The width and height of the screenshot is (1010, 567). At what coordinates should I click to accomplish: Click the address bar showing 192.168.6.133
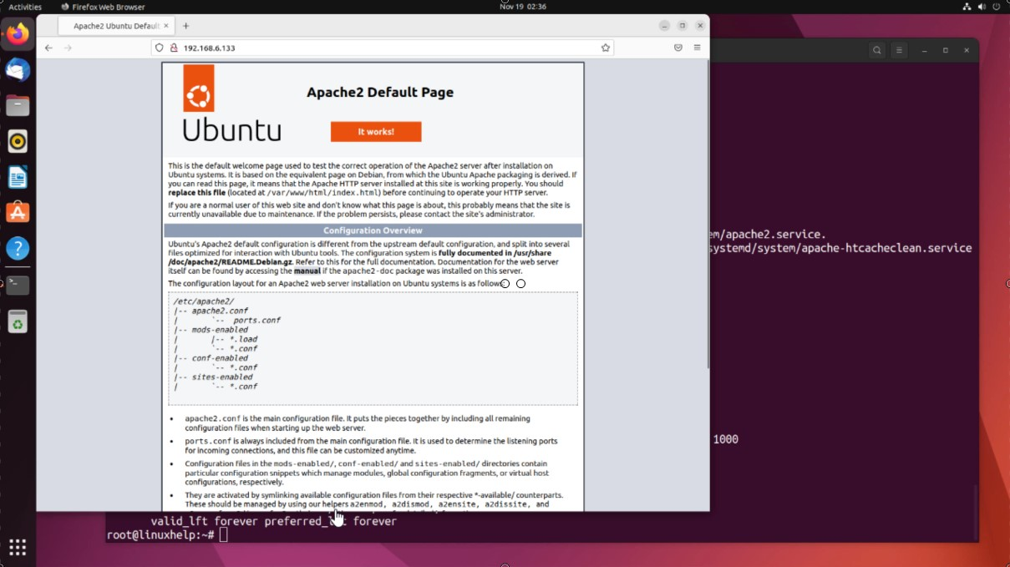pyautogui.click(x=384, y=48)
